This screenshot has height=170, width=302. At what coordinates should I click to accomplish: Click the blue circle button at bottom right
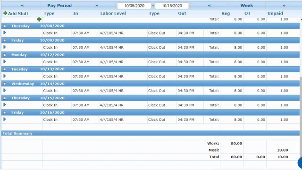click(300, 163)
